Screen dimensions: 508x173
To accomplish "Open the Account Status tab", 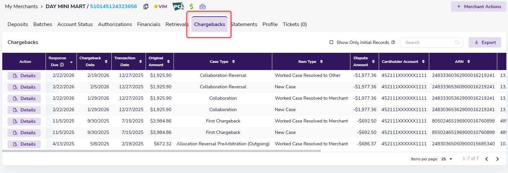I will (x=75, y=24).
